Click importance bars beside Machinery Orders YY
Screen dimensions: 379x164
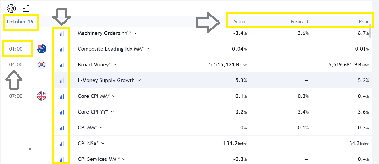(62, 33)
